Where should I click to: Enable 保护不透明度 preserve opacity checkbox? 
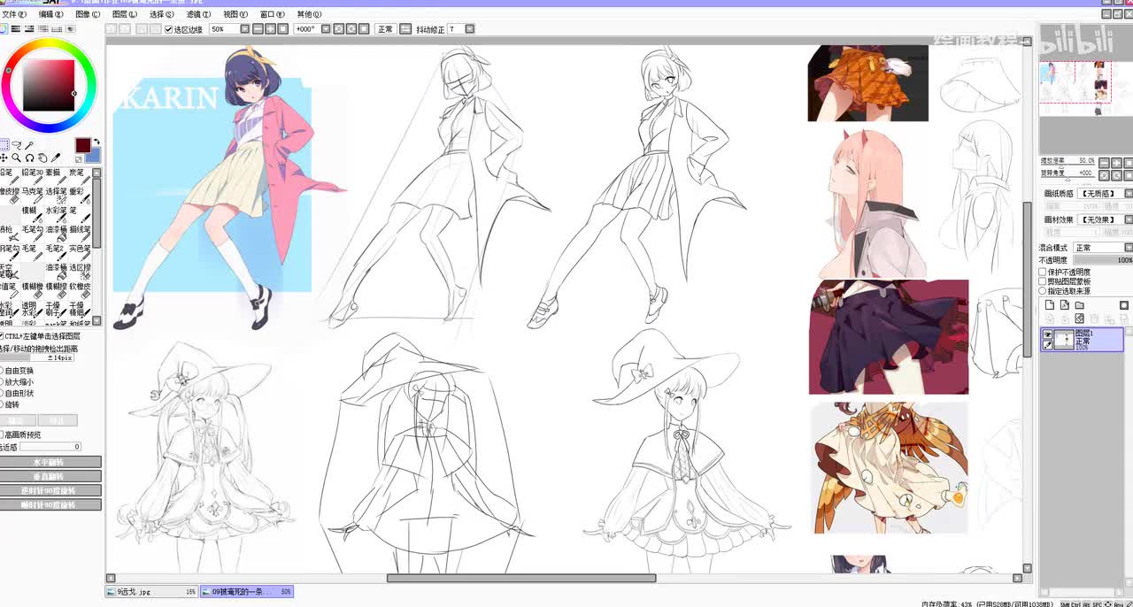[x=1043, y=273]
